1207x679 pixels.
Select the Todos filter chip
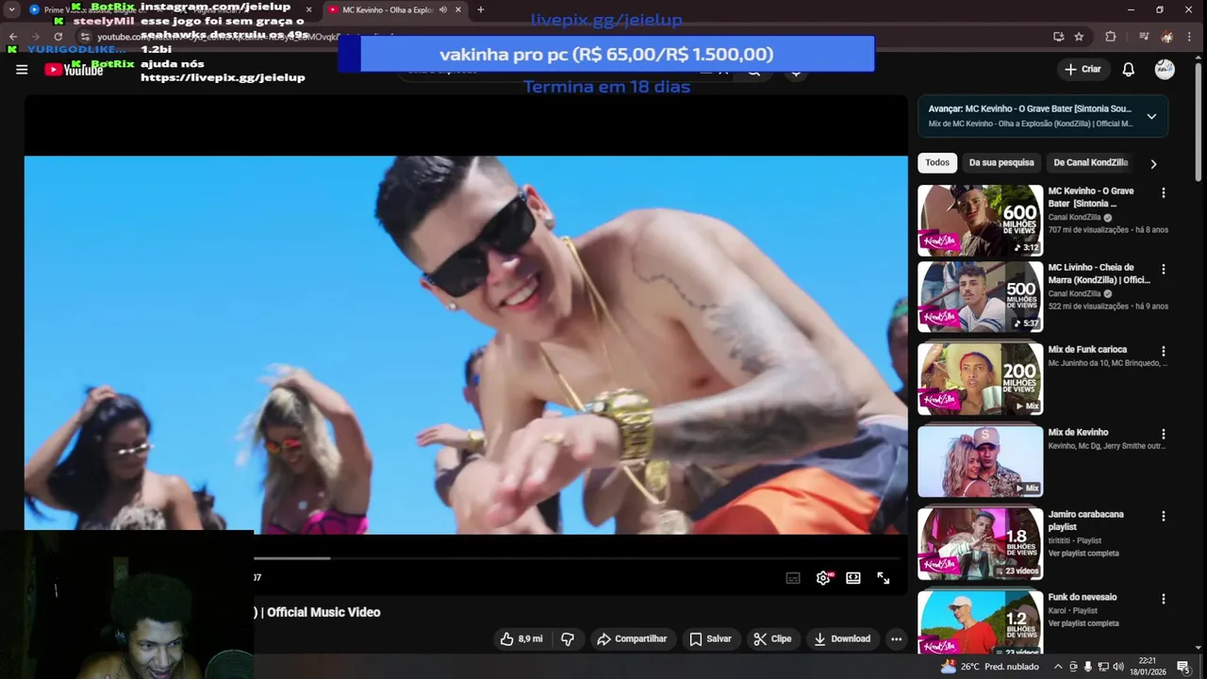pos(937,162)
